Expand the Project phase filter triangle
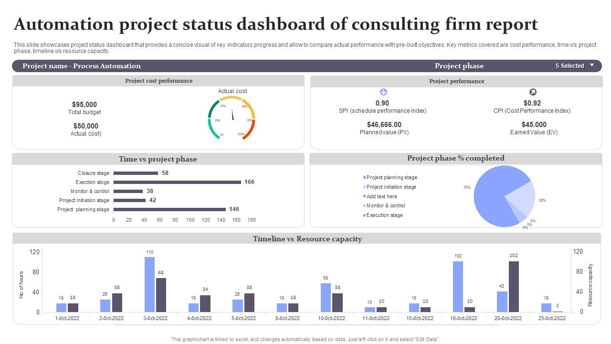Viewport: 611px width, 344px height. coord(592,66)
